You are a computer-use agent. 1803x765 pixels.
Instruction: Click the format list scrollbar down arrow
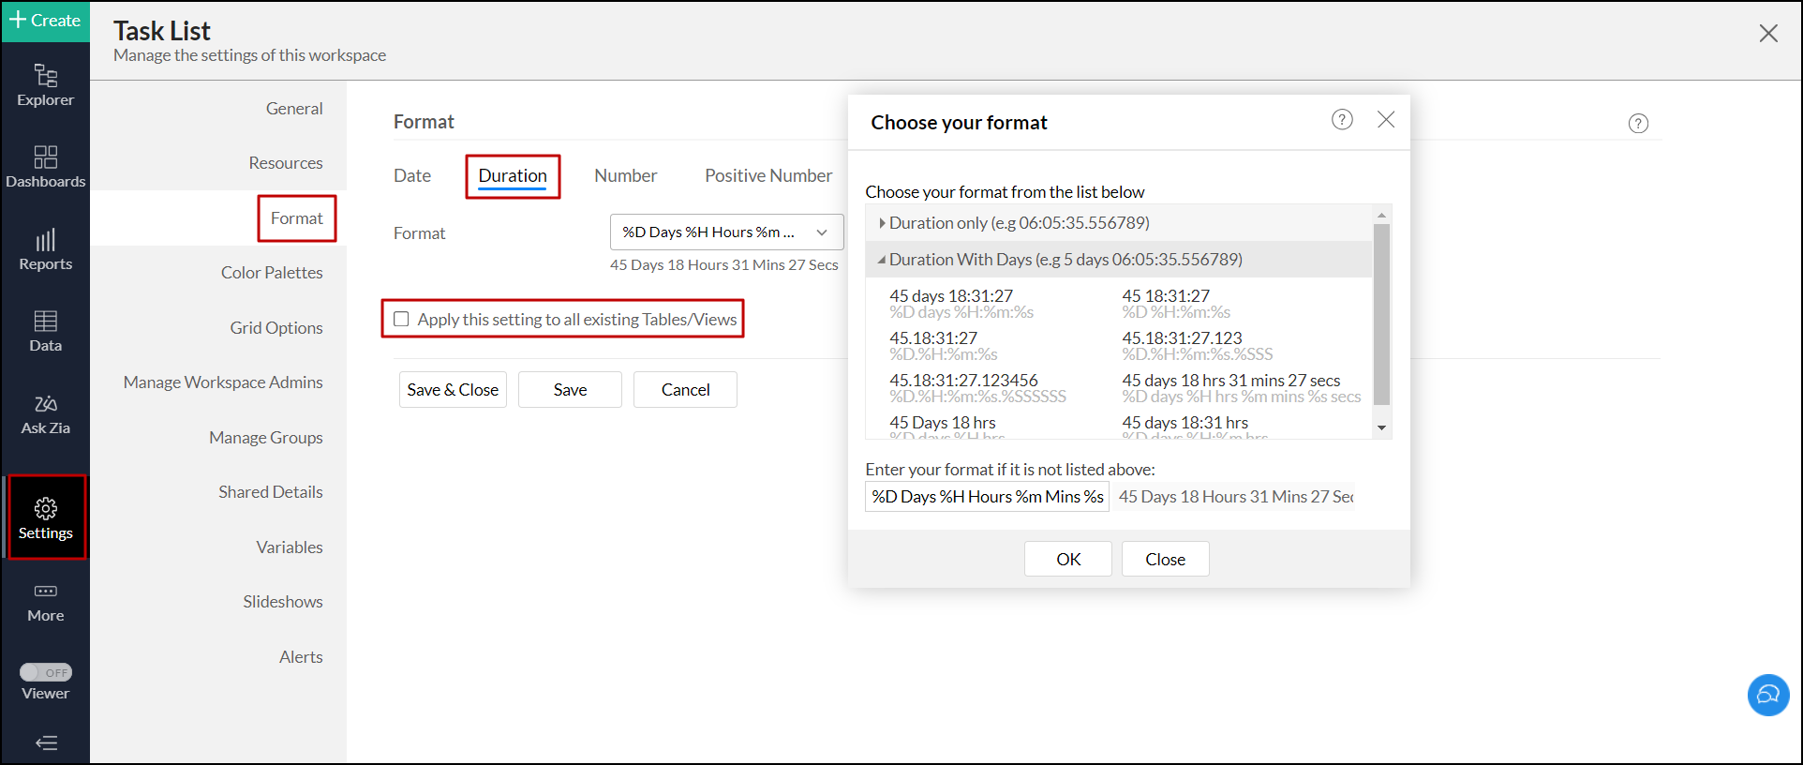1381,427
